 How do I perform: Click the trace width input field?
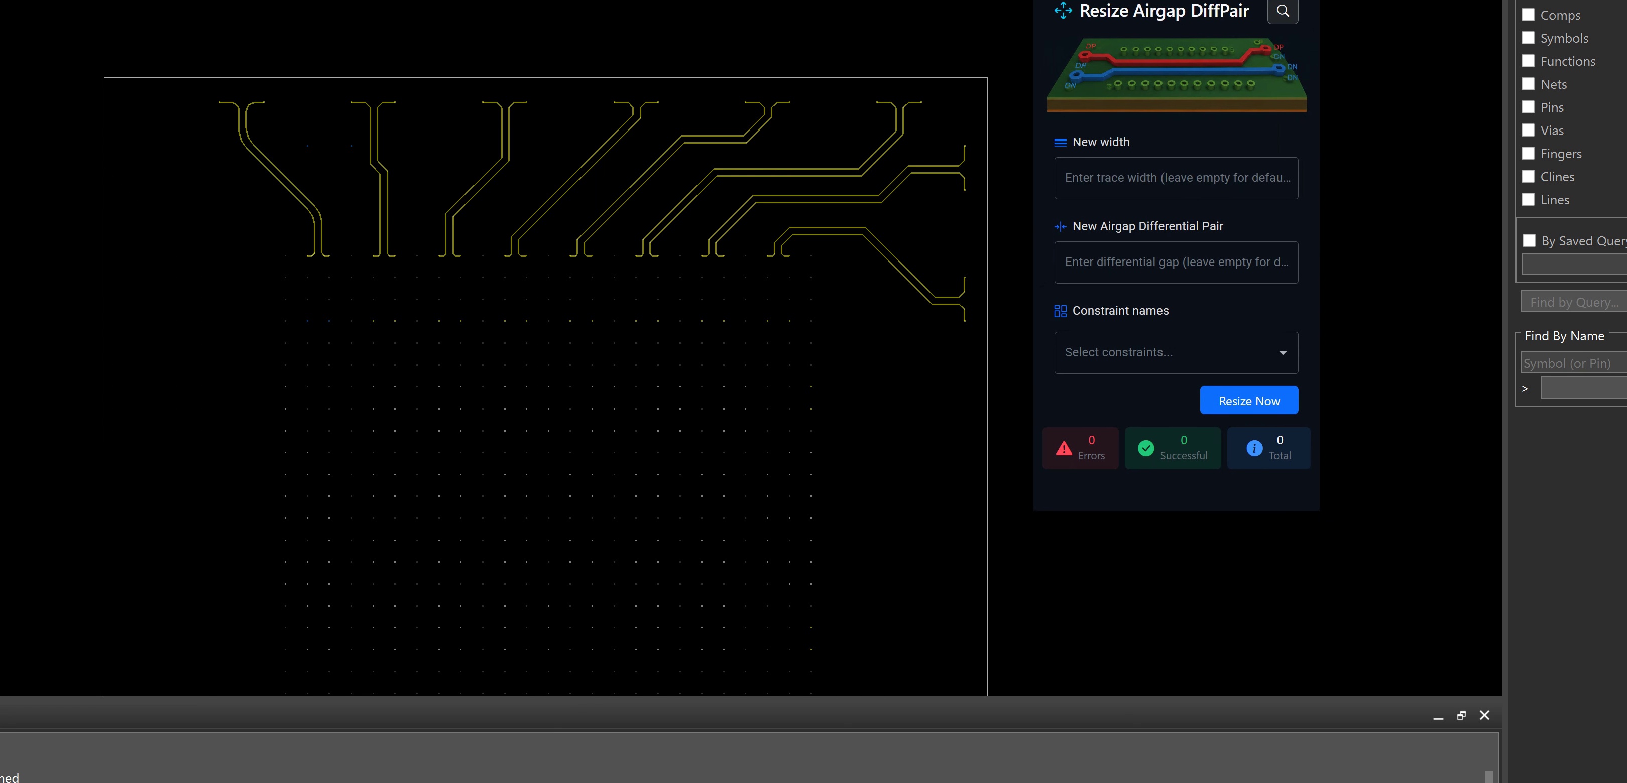pos(1176,178)
